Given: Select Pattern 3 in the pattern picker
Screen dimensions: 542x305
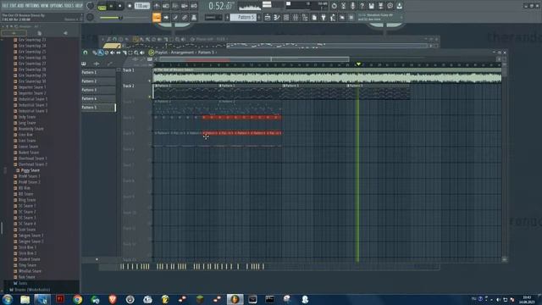Looking at the screenshot, I should [x=98, y=90].
